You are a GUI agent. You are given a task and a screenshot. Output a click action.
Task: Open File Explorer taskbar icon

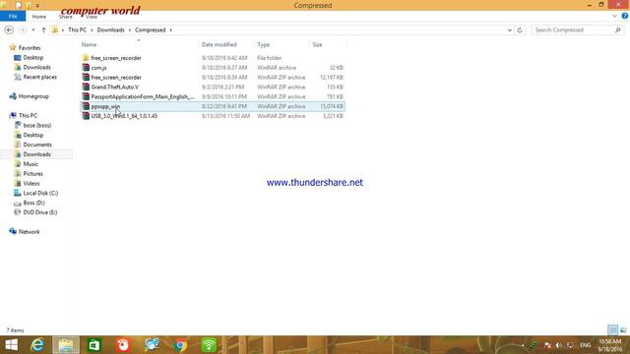[x=66, y=345]
